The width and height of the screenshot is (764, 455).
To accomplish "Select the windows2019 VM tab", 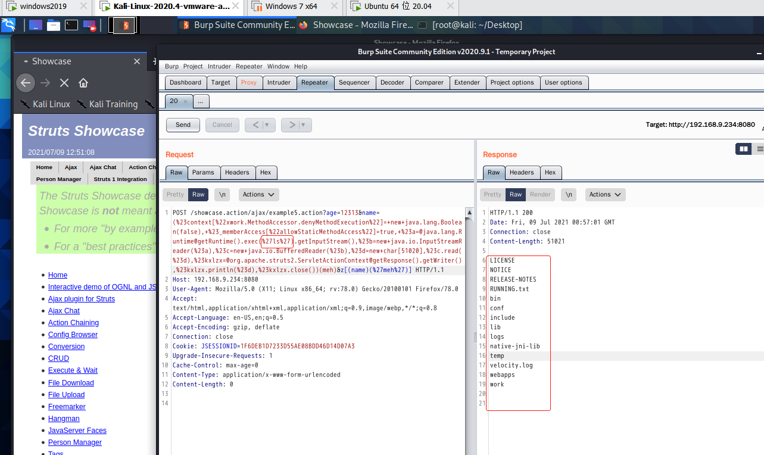I will click(x=43, y=7).
